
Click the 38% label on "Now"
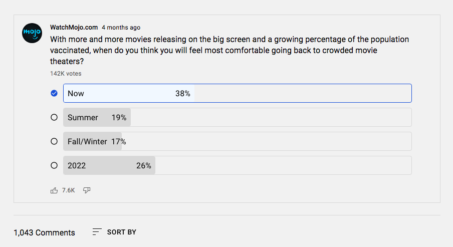pos(182,93)
